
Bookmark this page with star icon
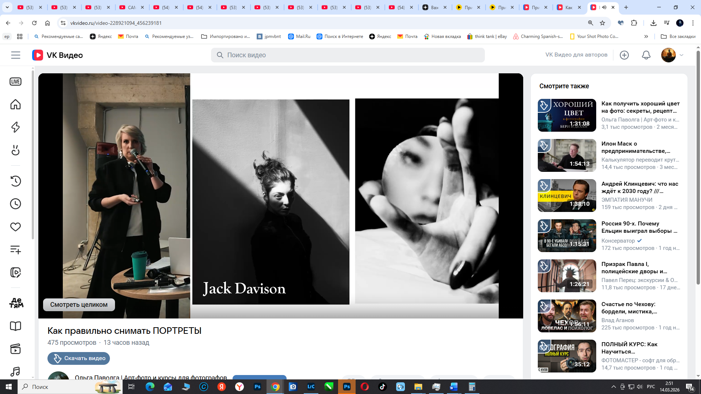point(602,23)
